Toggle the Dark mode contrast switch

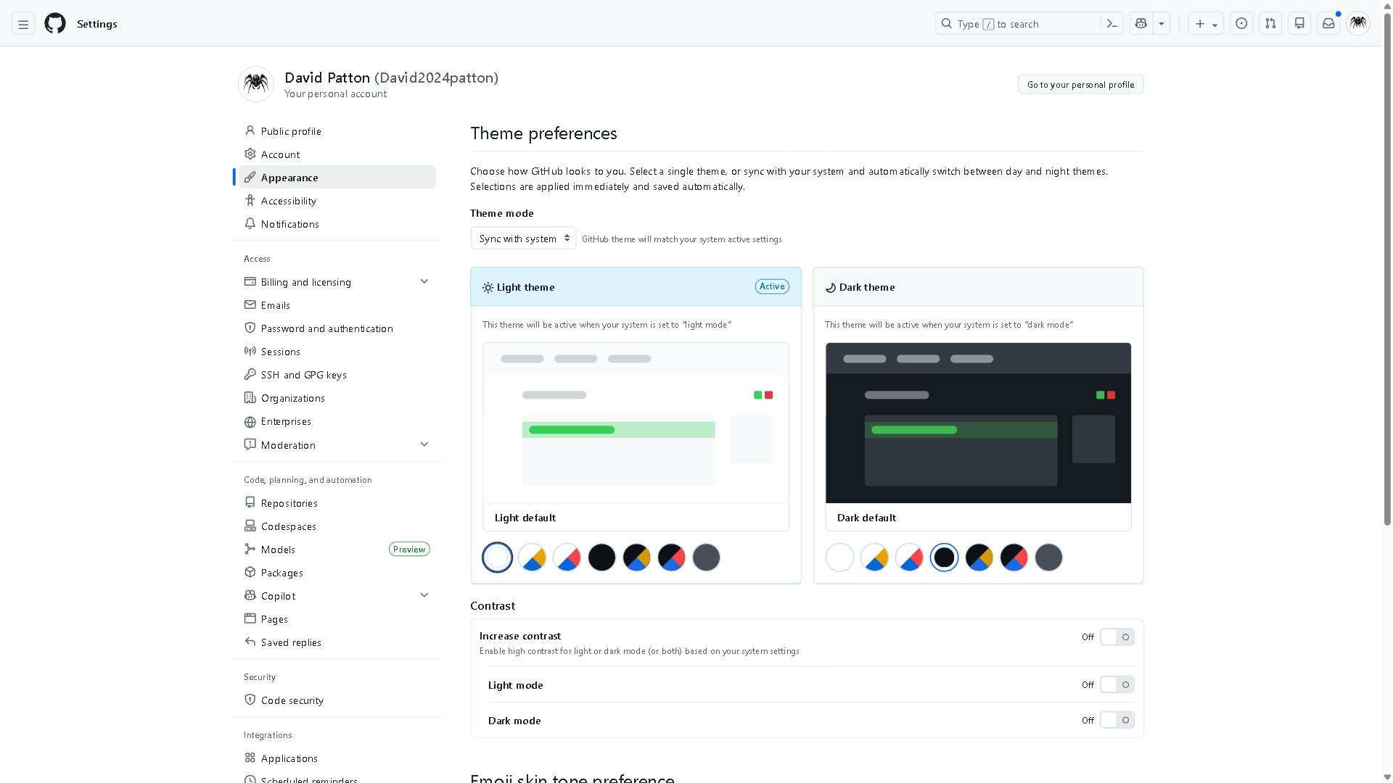pyautogui.click(x=1117, y=721)
